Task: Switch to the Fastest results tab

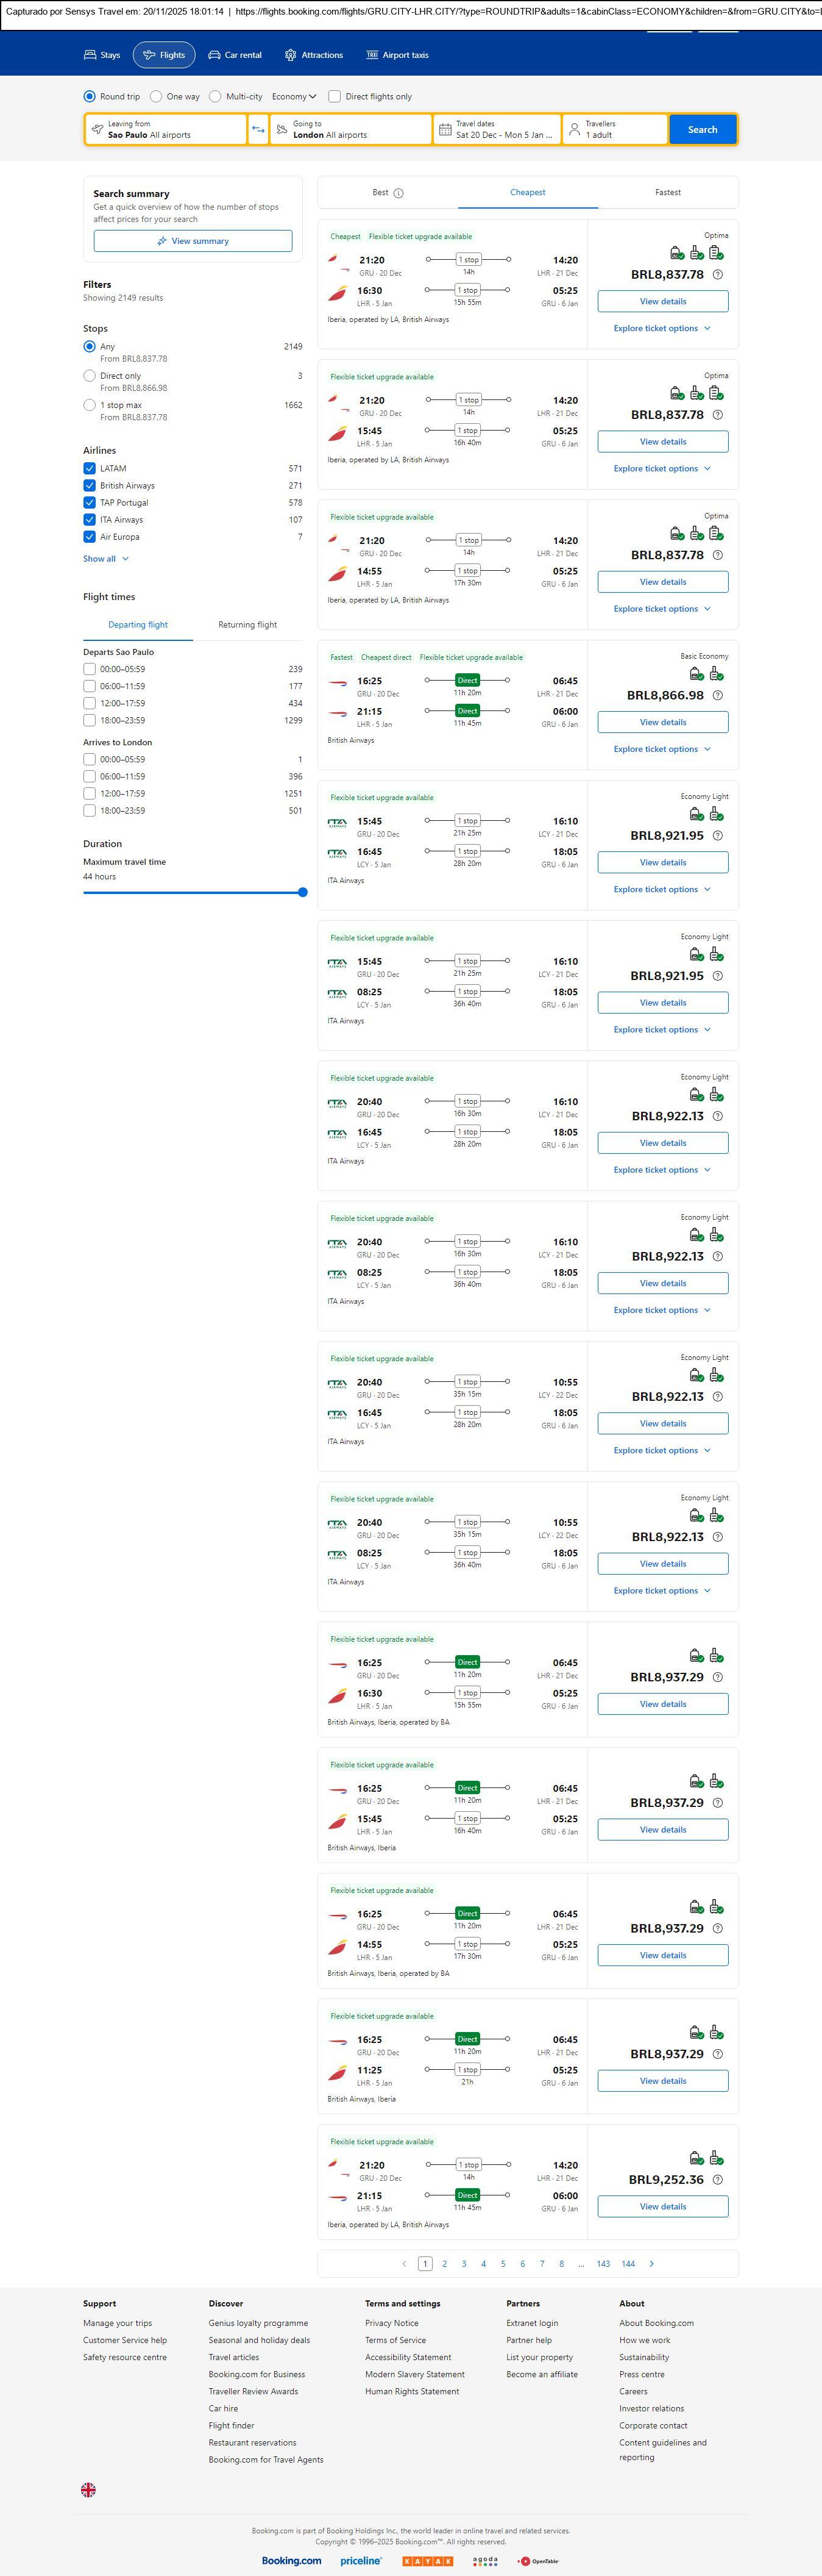Action: (x=667, y=192)
